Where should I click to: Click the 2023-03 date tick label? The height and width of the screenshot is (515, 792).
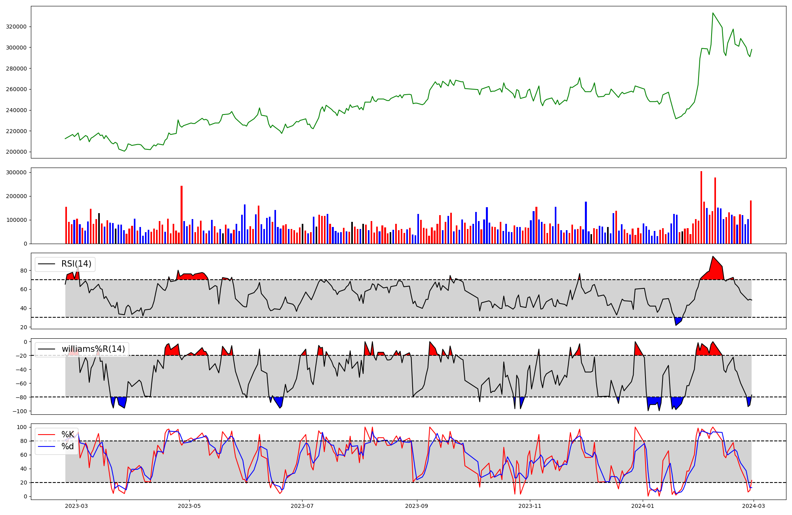pos(76,506)
